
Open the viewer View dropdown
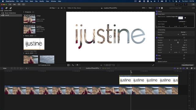[151, 8]
